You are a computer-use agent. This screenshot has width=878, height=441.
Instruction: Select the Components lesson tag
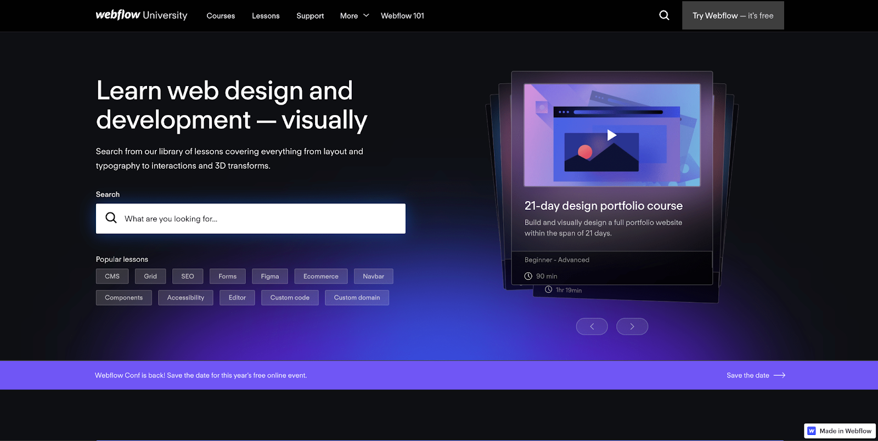click(x=123, y=297)
